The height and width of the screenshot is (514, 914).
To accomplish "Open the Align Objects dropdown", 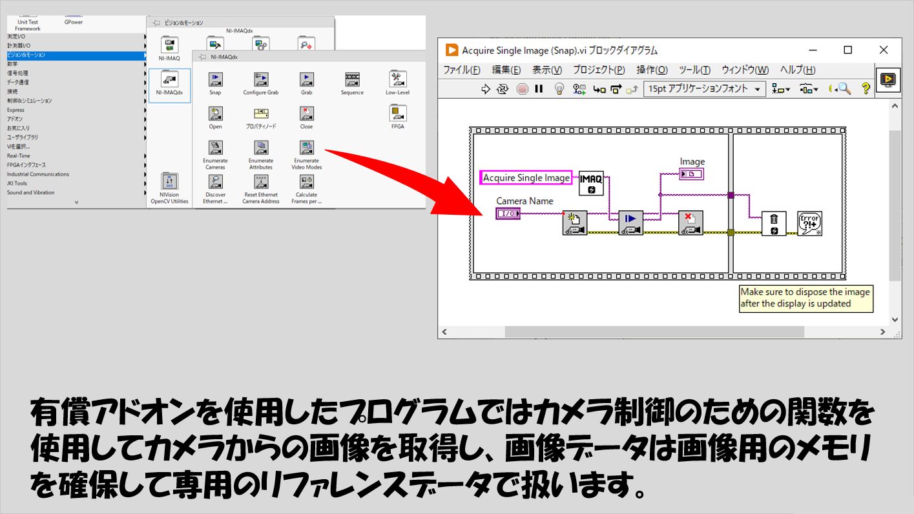I will (780, 89).
